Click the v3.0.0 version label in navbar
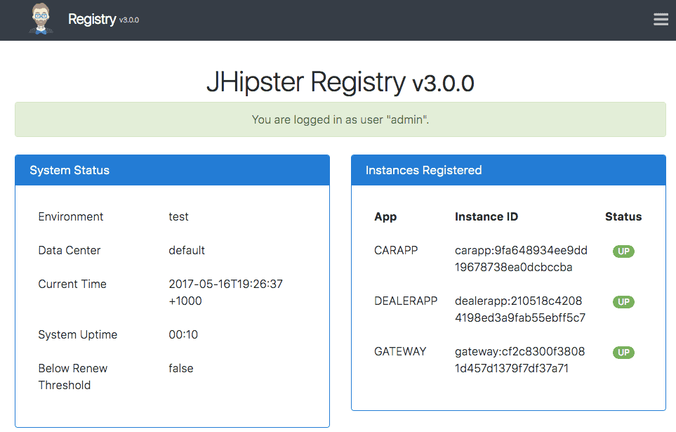This screenshot has height=432, width=676. pyautogui.click(x=129, y=20)
